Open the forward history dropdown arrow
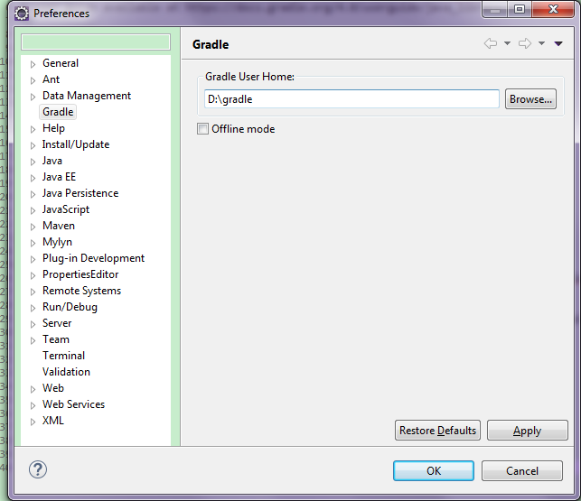The width and height of the screenshot is (581, 501). [x=541, y=43]
